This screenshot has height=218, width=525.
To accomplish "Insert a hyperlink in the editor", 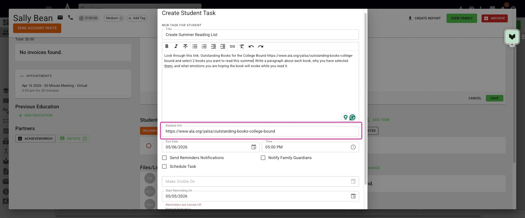I will (232, 46).
